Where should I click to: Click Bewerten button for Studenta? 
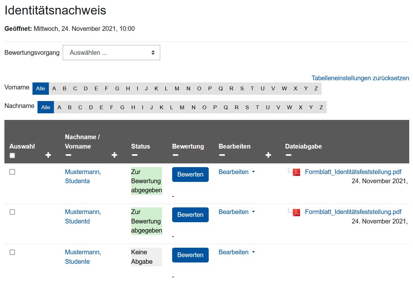pos(190,174)
